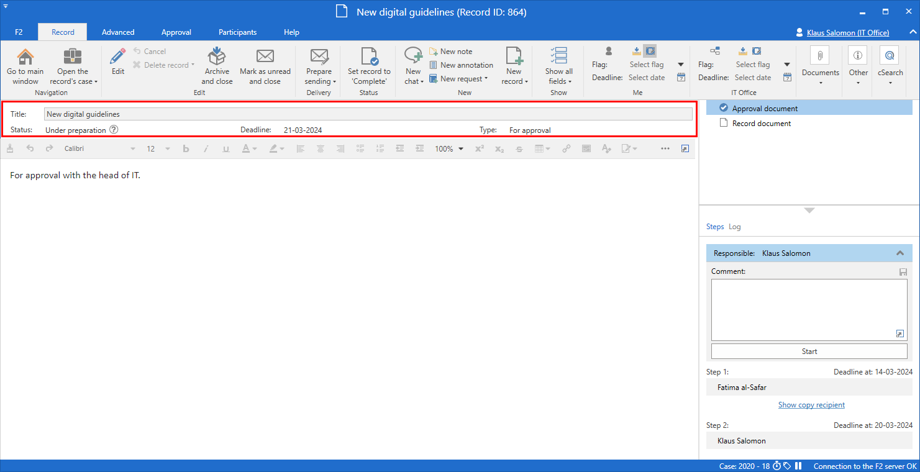920x472 pixels.
Task: Toggle italic formatting in editor toolbar
Action: tap(206, 149)
